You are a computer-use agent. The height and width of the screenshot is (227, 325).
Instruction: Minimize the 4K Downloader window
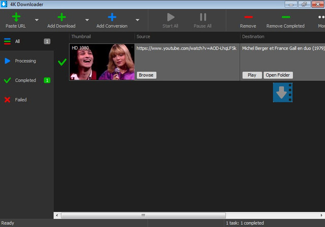[291, 5]
